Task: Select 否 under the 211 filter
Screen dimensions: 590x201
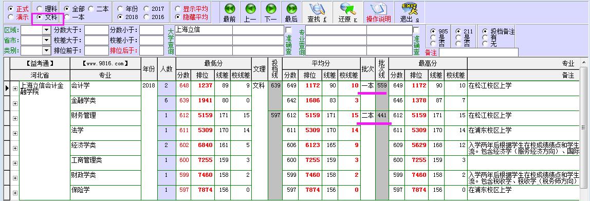Action: click(458, 44)
